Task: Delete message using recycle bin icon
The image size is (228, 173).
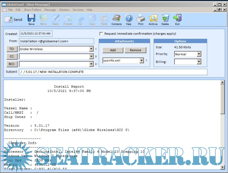Action: (165, 18)
